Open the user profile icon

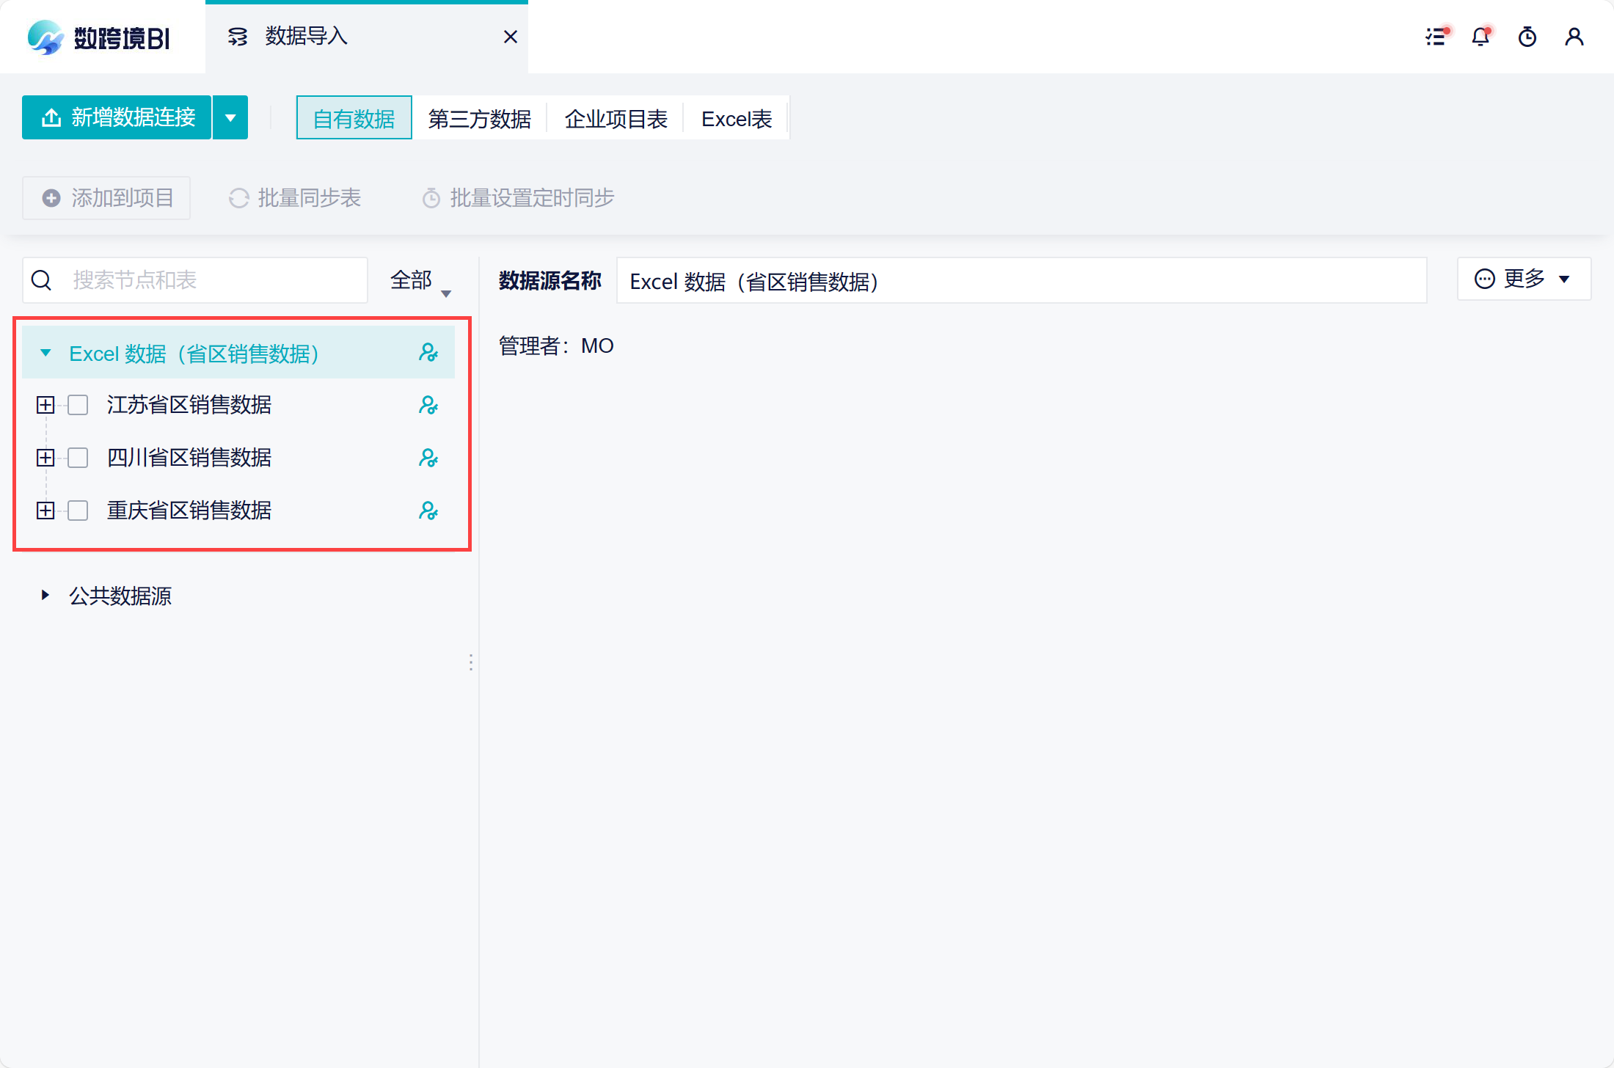tap(1574, 37)
